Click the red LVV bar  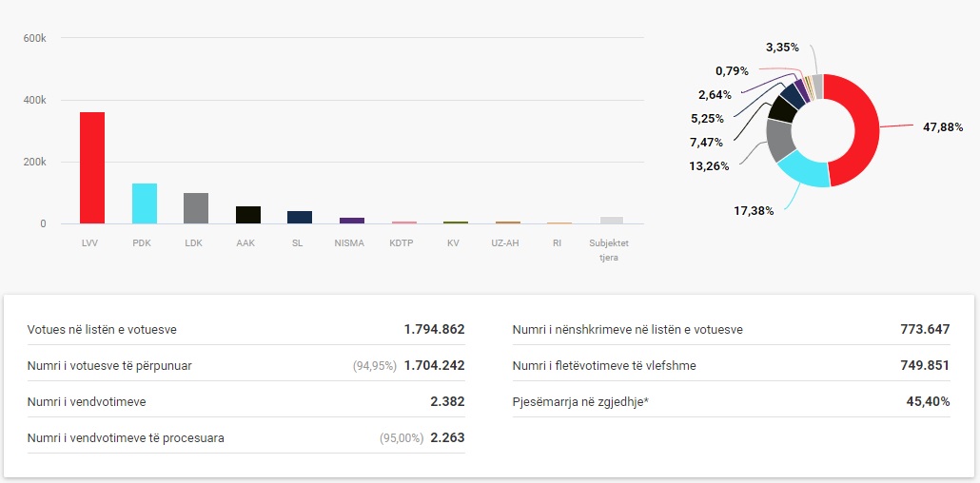92,168
